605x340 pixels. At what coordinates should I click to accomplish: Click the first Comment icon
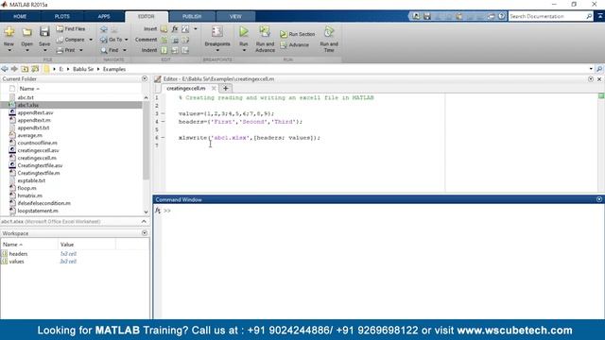pos(164,40)
